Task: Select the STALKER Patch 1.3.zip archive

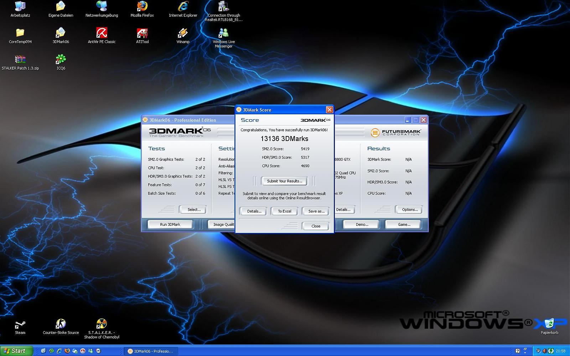Action: pyautogui.click(x=20, y=62)
